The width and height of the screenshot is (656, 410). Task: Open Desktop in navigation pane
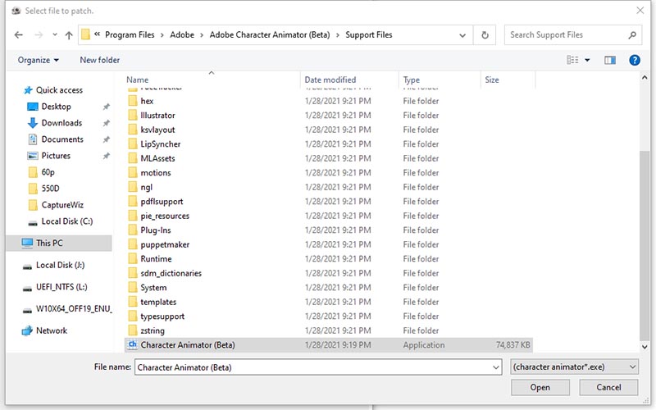tap(56, 107)
